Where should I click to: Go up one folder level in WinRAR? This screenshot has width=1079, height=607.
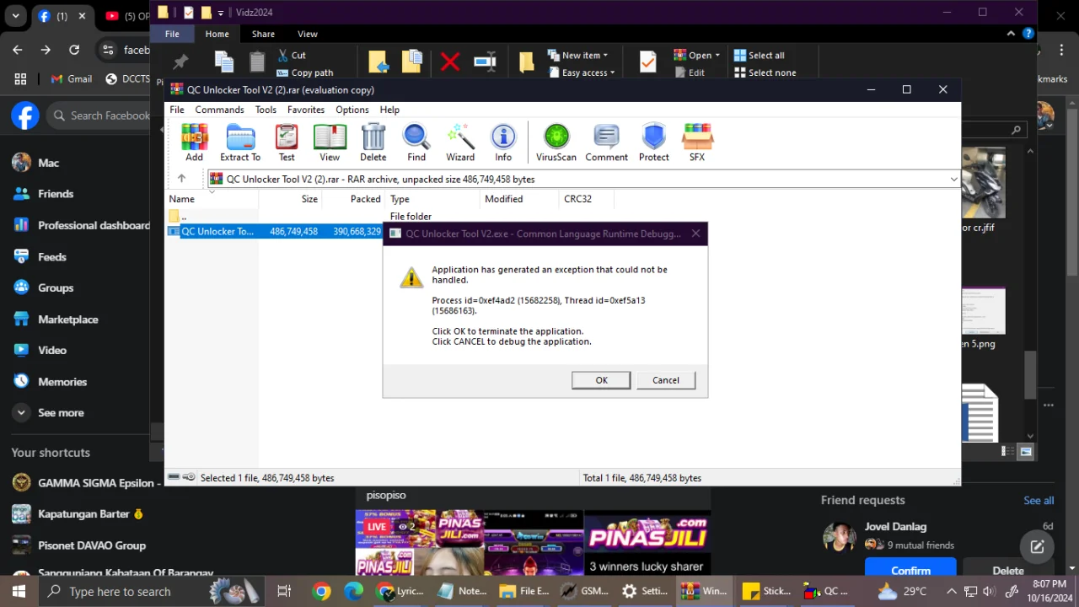tap(181, 179)
